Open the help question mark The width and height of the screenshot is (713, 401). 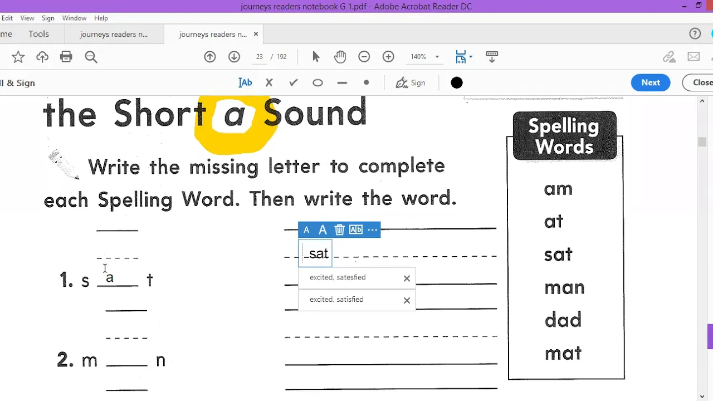point(695,34)
